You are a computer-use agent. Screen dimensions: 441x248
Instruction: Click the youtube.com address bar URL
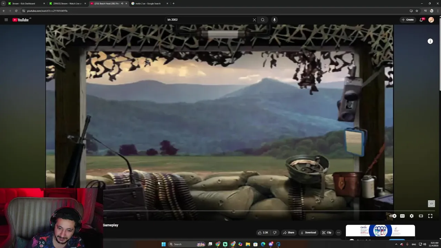tap(47, 11)
